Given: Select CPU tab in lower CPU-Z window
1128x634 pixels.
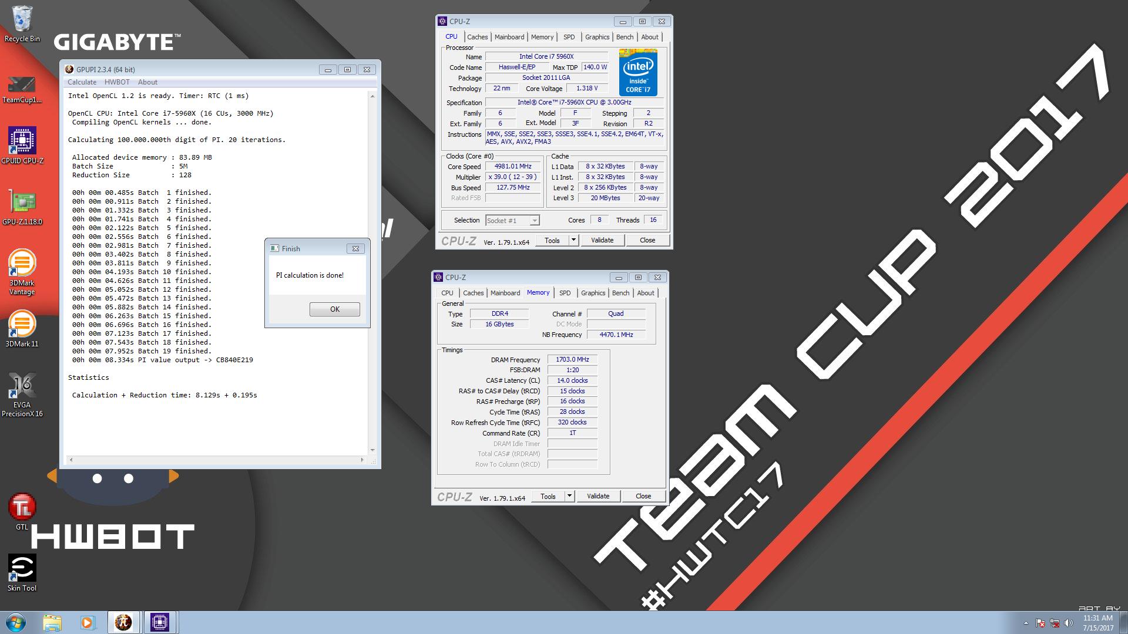Looking at the screenshot, I should click(447, 293).
